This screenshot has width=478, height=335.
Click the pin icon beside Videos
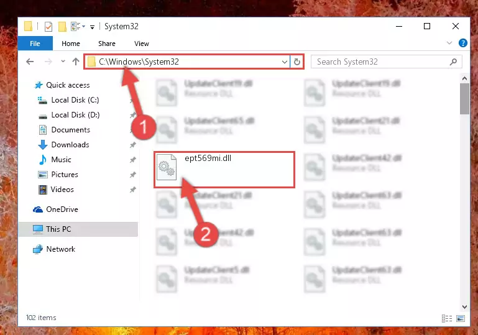coord(133,190)
